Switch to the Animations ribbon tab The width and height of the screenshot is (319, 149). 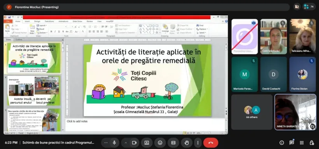[63, 21]
